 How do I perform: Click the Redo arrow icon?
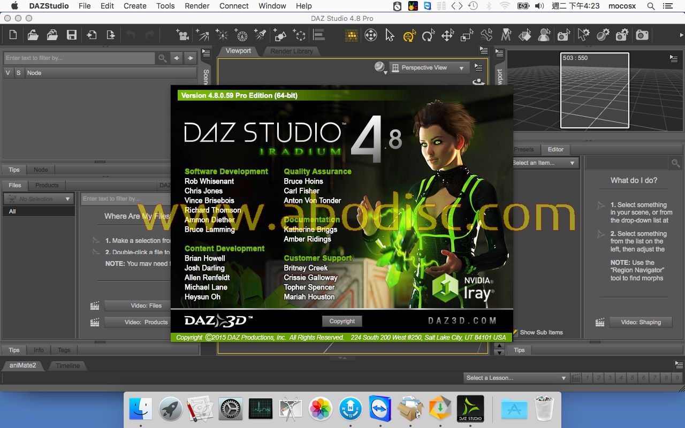click(x=150, y=35)
